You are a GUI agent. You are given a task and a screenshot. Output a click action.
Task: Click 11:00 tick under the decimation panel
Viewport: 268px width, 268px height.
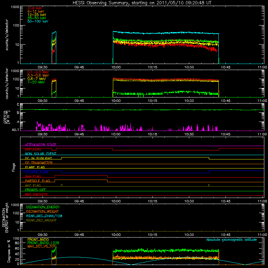(262, 235)
